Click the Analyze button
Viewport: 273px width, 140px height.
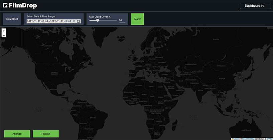(x=17, y=134)
